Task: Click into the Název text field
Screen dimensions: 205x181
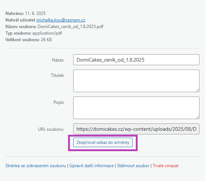Action: pyautogui.click(x=136, y=60)
